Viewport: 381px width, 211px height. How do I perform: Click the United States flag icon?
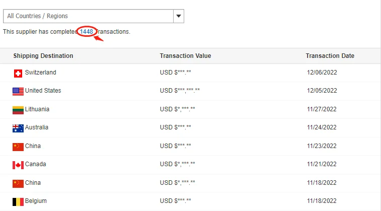coord(18,92)
